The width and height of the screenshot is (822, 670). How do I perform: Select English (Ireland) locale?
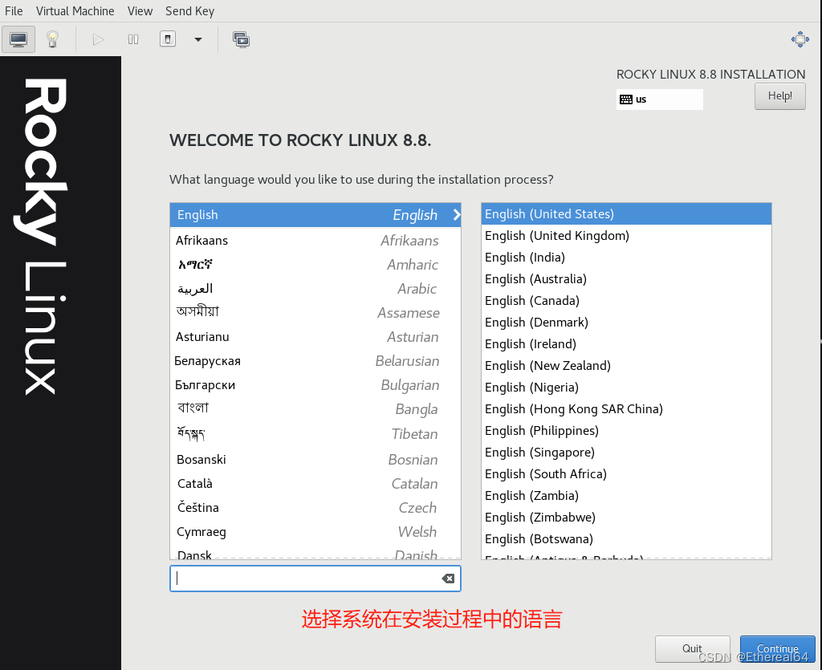tap(626, 343)
